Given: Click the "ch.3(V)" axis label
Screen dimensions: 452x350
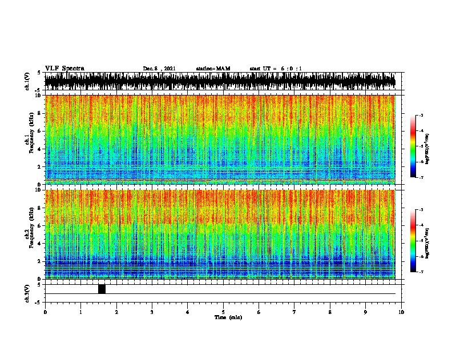Looking at the screenshot, I should [27, 293].
